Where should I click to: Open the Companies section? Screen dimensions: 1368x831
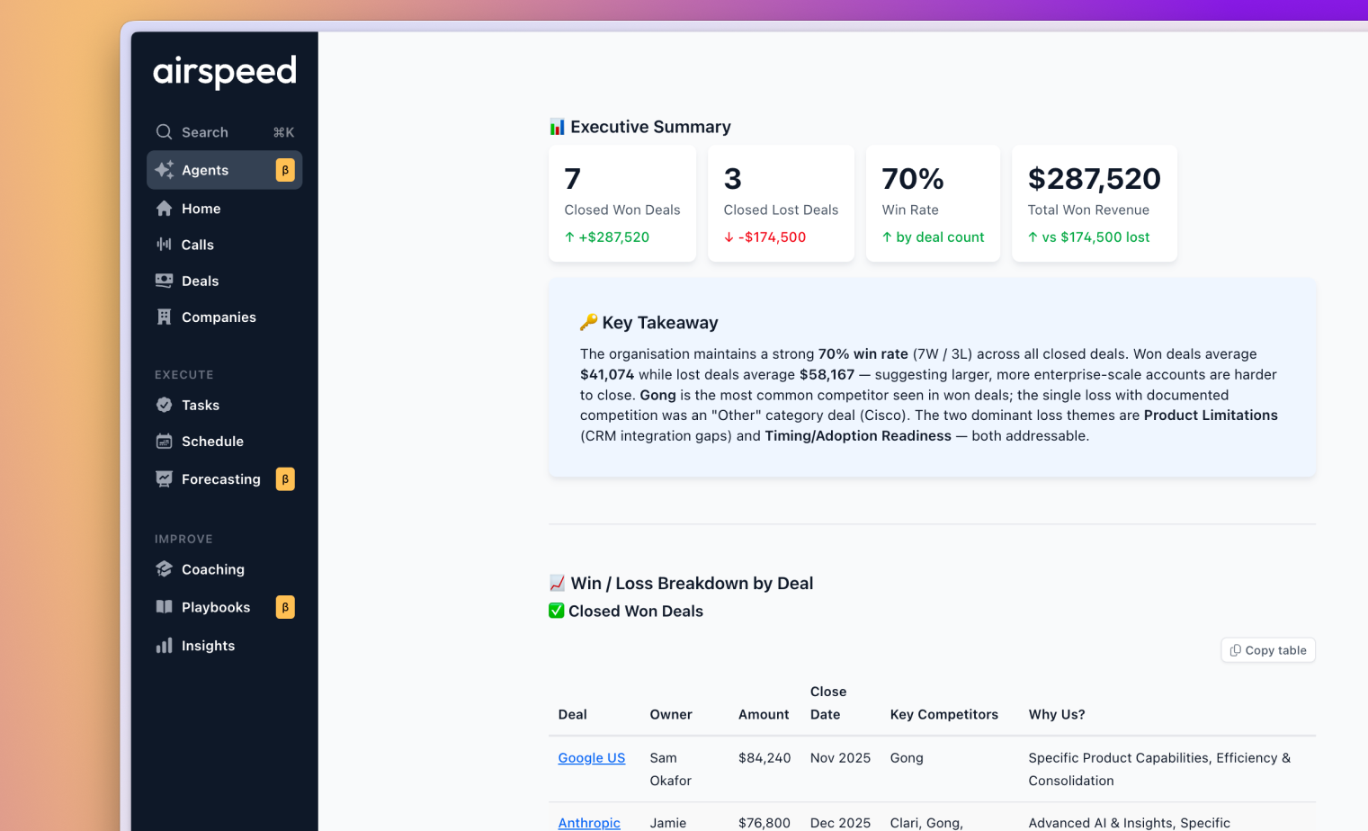224,317
